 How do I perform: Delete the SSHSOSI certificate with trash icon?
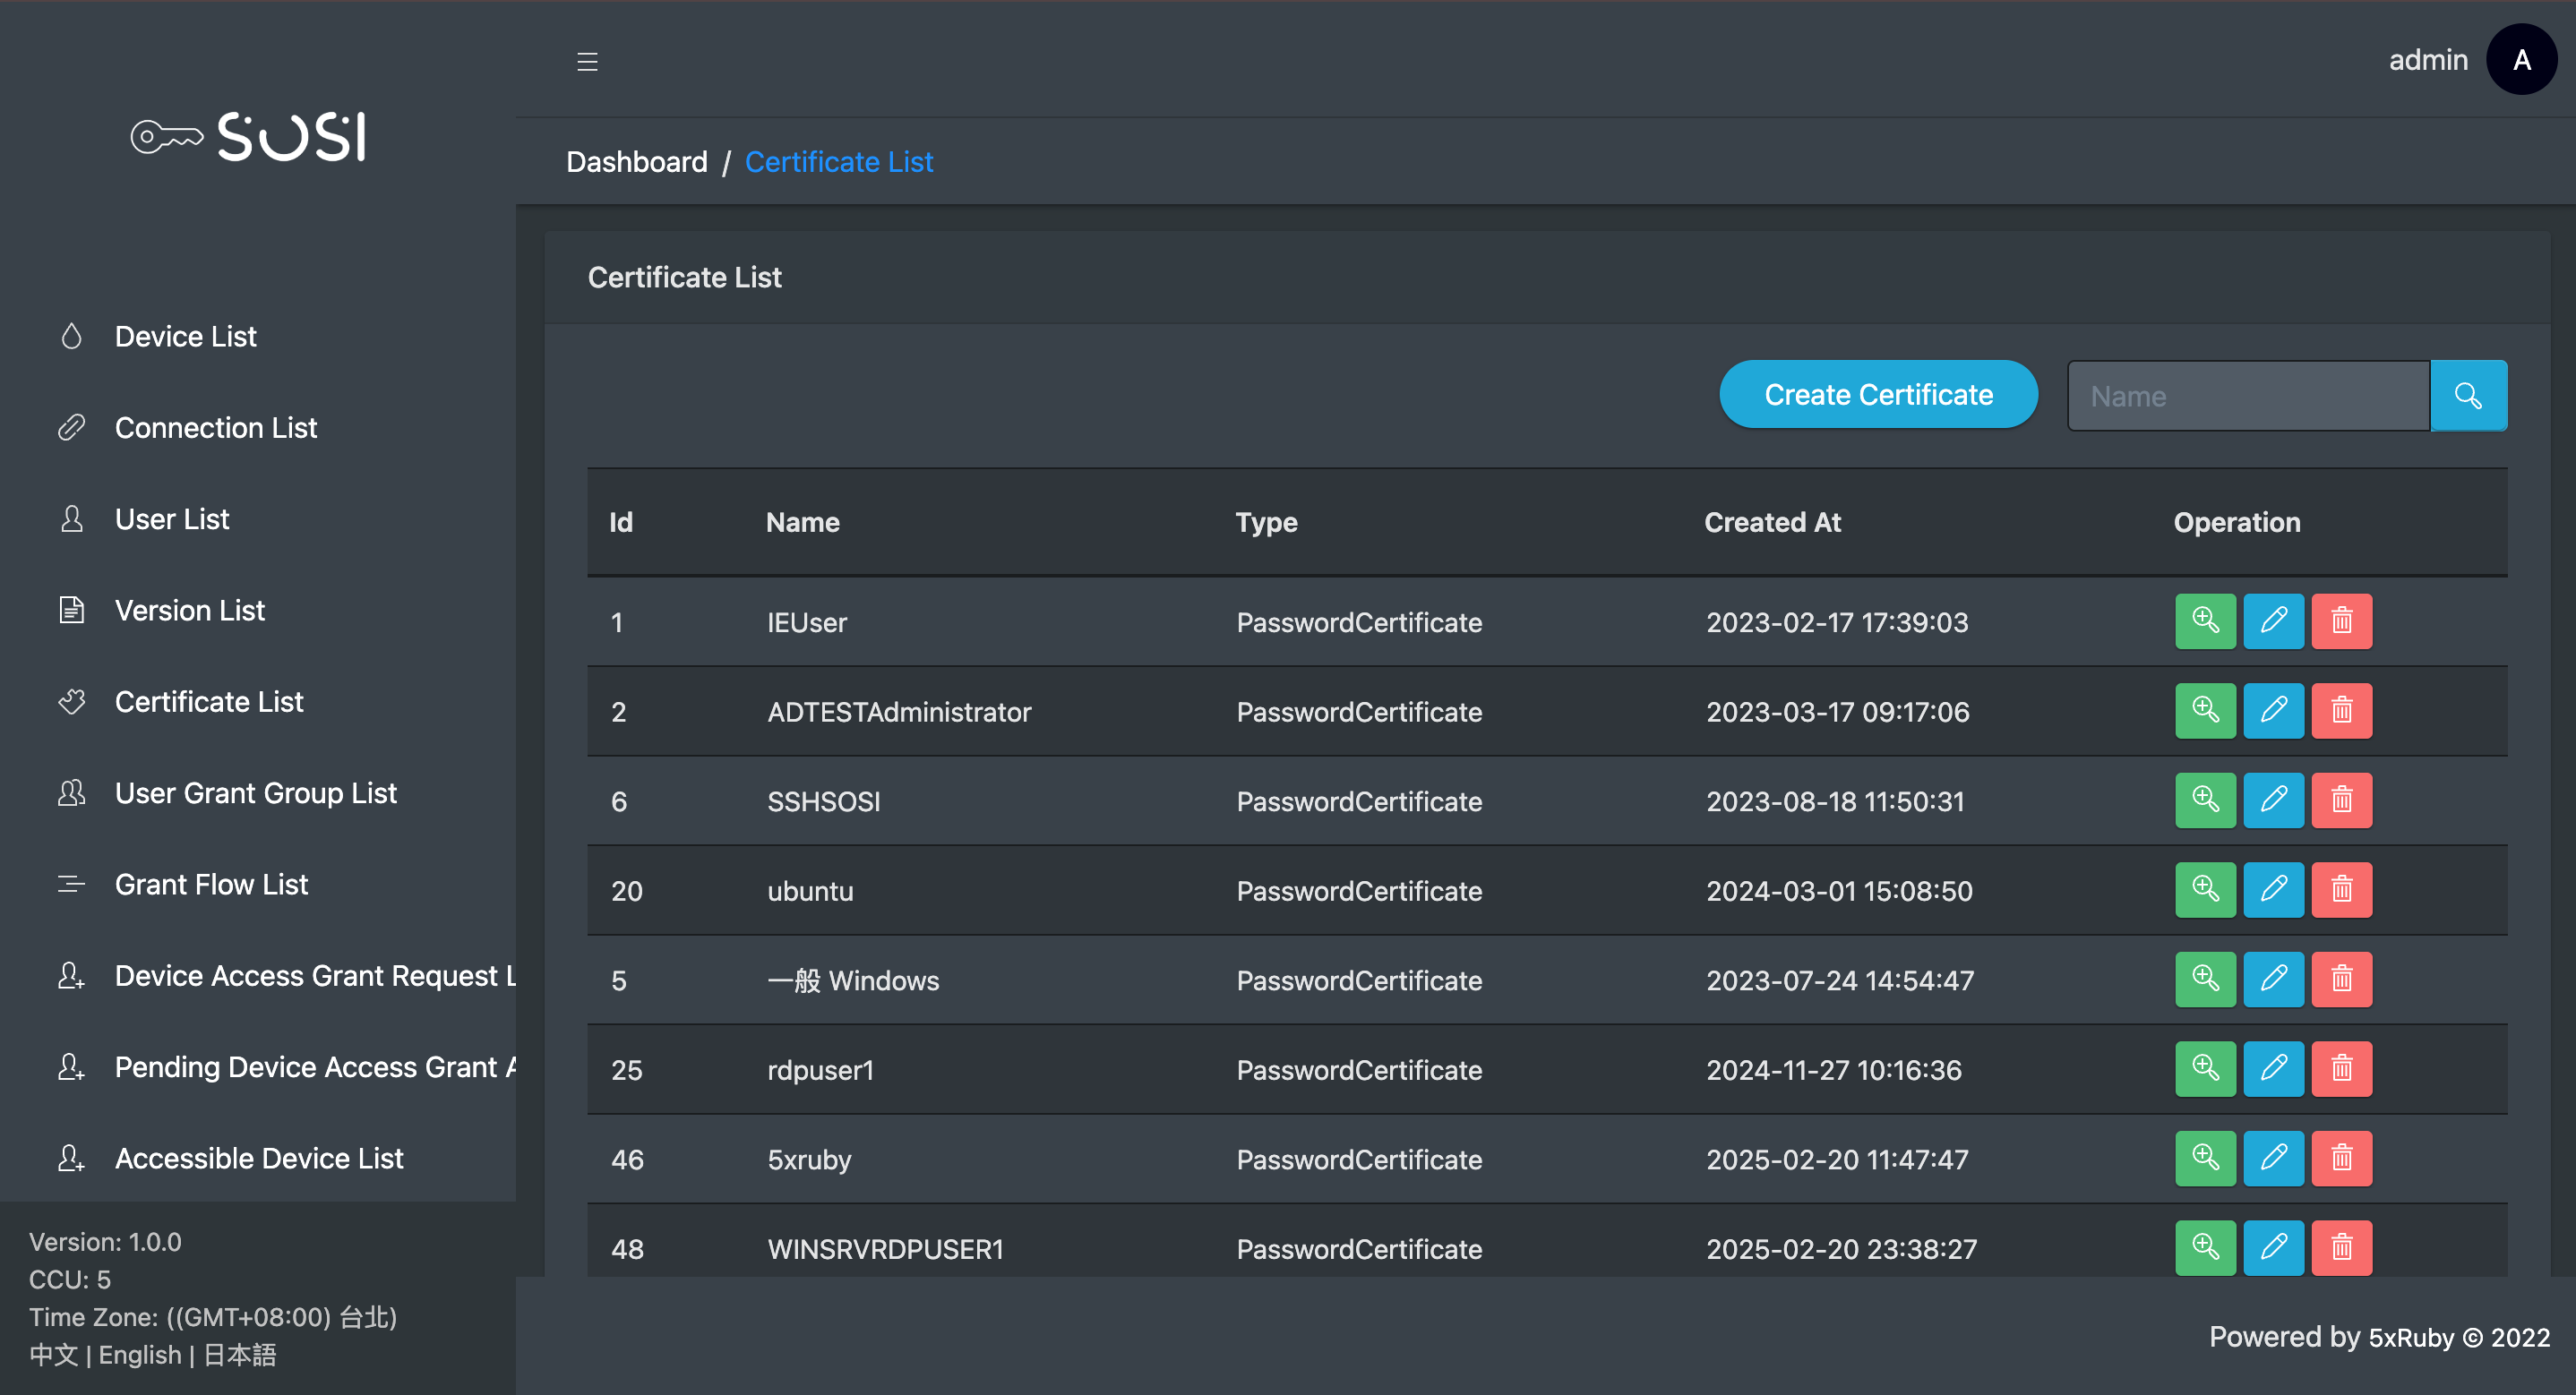pyautogui.click(x=2340, y=800)
